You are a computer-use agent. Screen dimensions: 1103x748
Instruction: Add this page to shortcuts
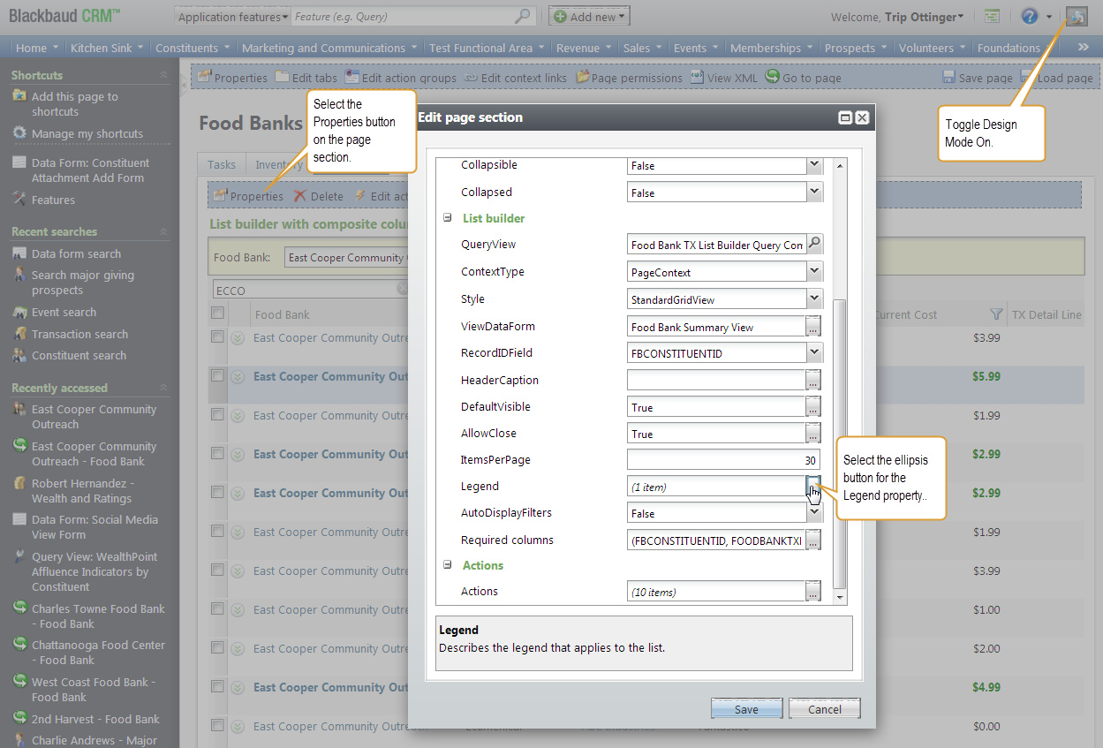74,104
